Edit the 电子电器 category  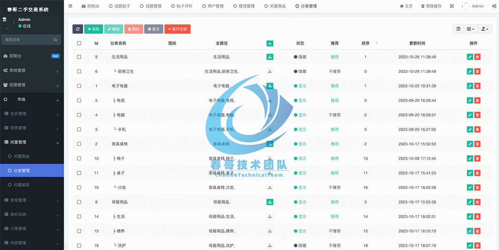coord(470,86)
